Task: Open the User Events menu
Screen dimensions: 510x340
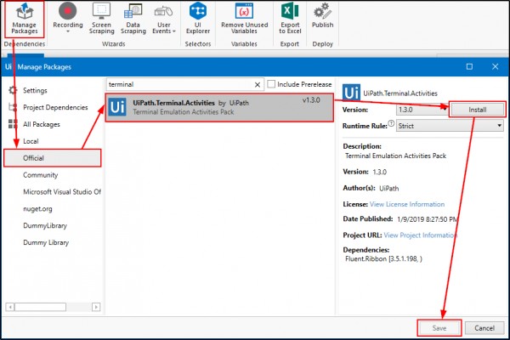Action: pyautogui.click(x=163, y=19)
